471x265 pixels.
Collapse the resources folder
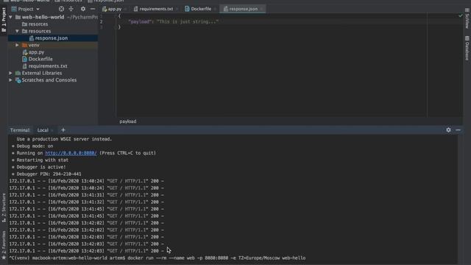[x=18, y=31]
